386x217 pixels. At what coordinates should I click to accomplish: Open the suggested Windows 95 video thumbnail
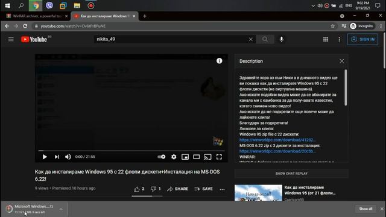point(258,193)
